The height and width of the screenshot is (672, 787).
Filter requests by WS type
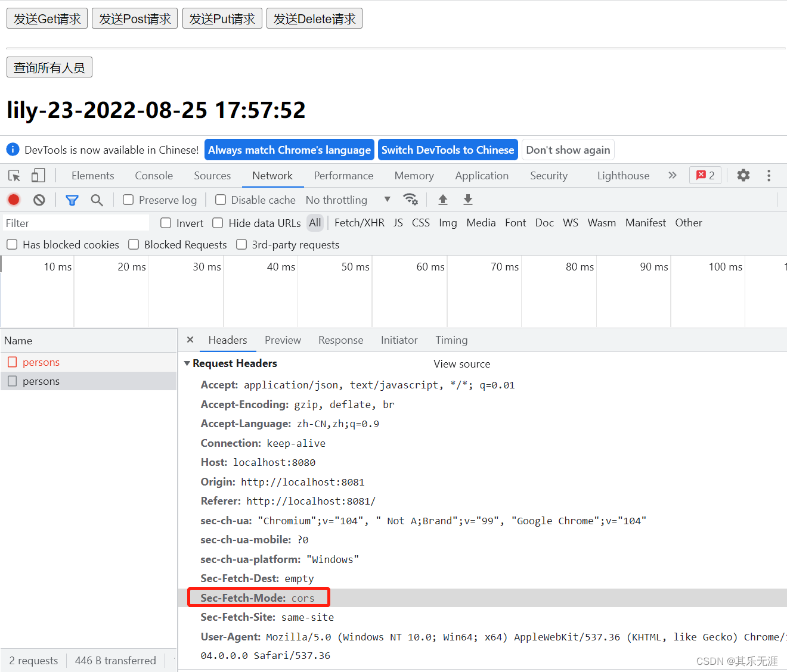[x=571, y=223]
